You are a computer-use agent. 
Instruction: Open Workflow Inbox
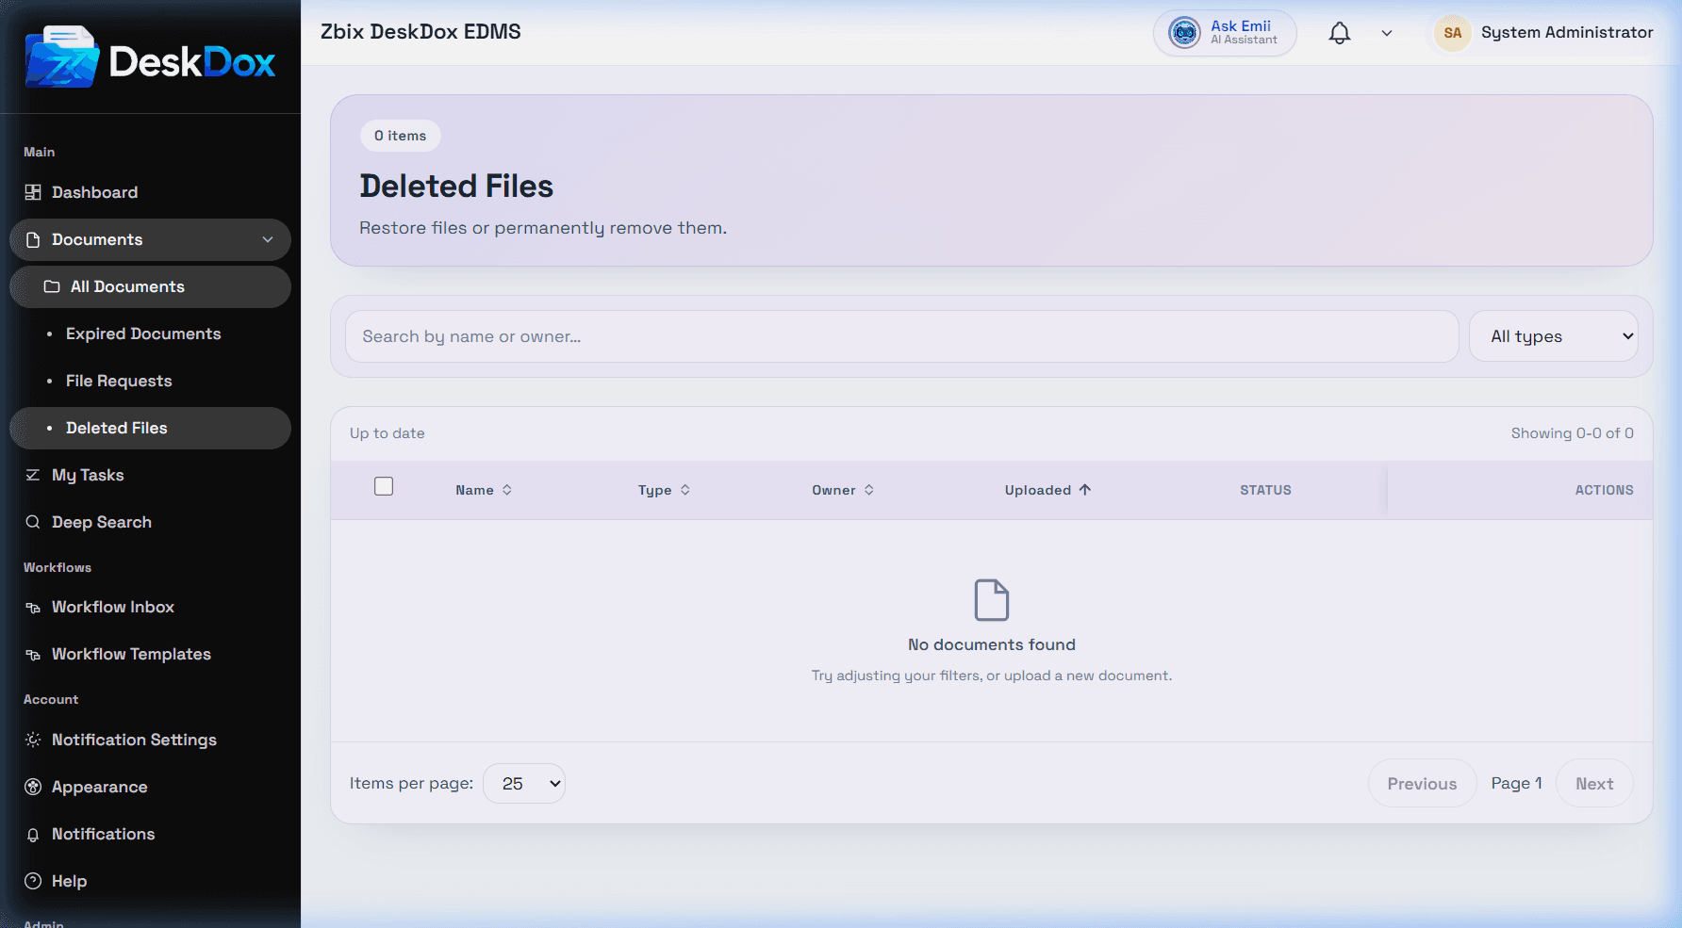[x=151, y=608]
